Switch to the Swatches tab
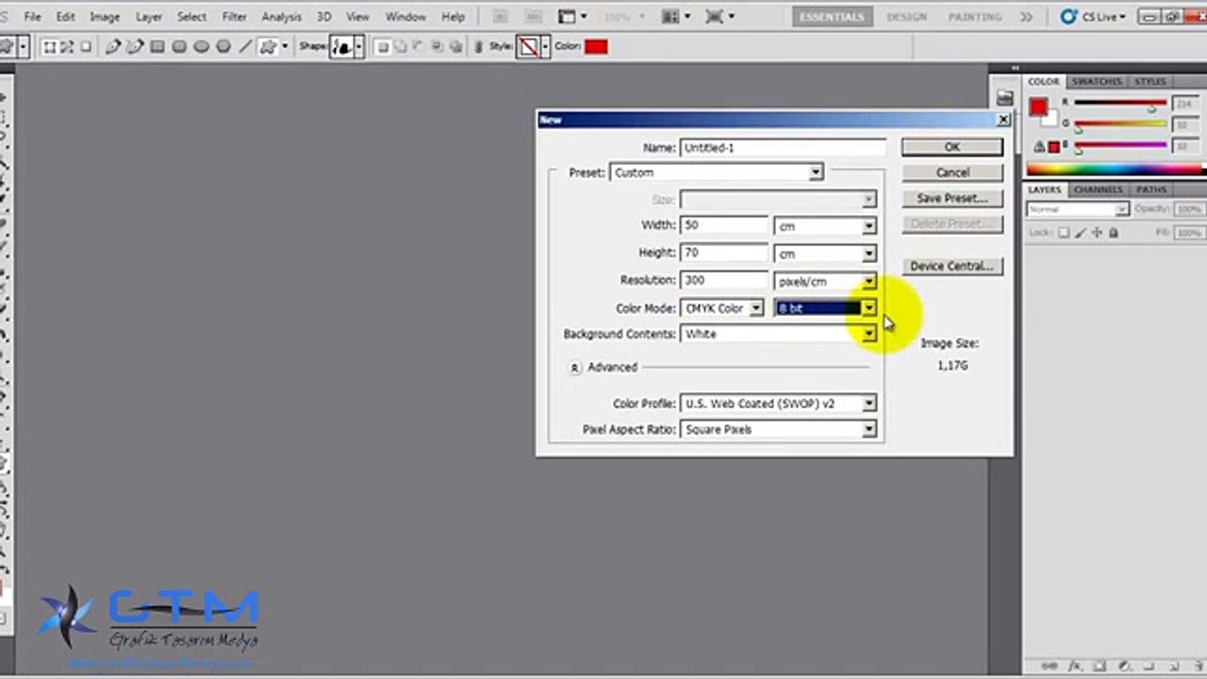 (1097, 82)
